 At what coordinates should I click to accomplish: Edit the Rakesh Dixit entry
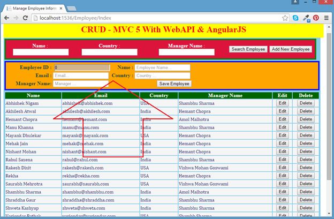pos(283,168)
